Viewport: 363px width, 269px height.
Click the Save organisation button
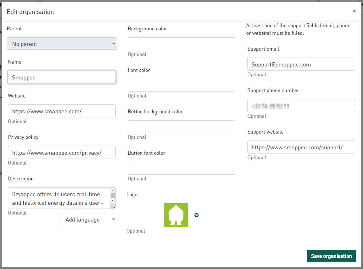click(331, 256)
